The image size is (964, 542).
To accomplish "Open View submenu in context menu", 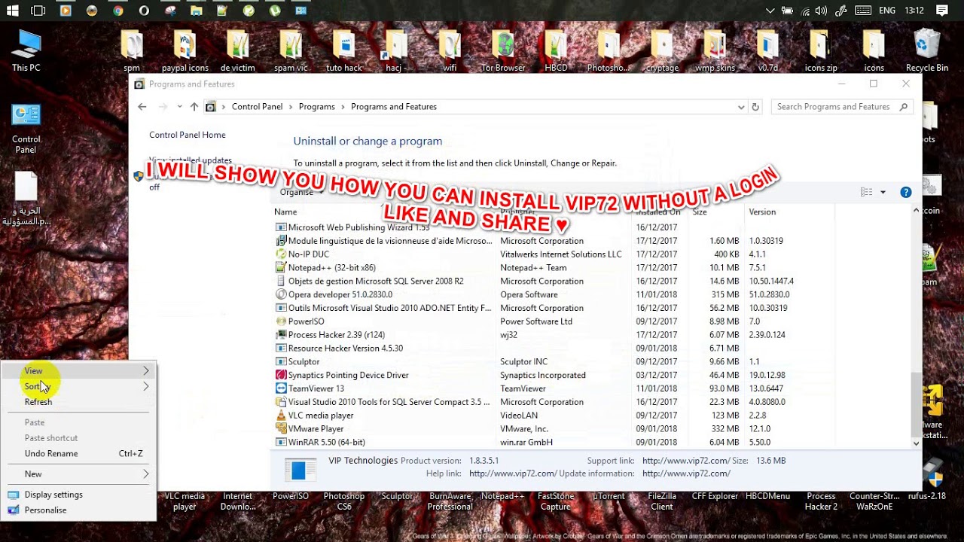I will [78, 370].
